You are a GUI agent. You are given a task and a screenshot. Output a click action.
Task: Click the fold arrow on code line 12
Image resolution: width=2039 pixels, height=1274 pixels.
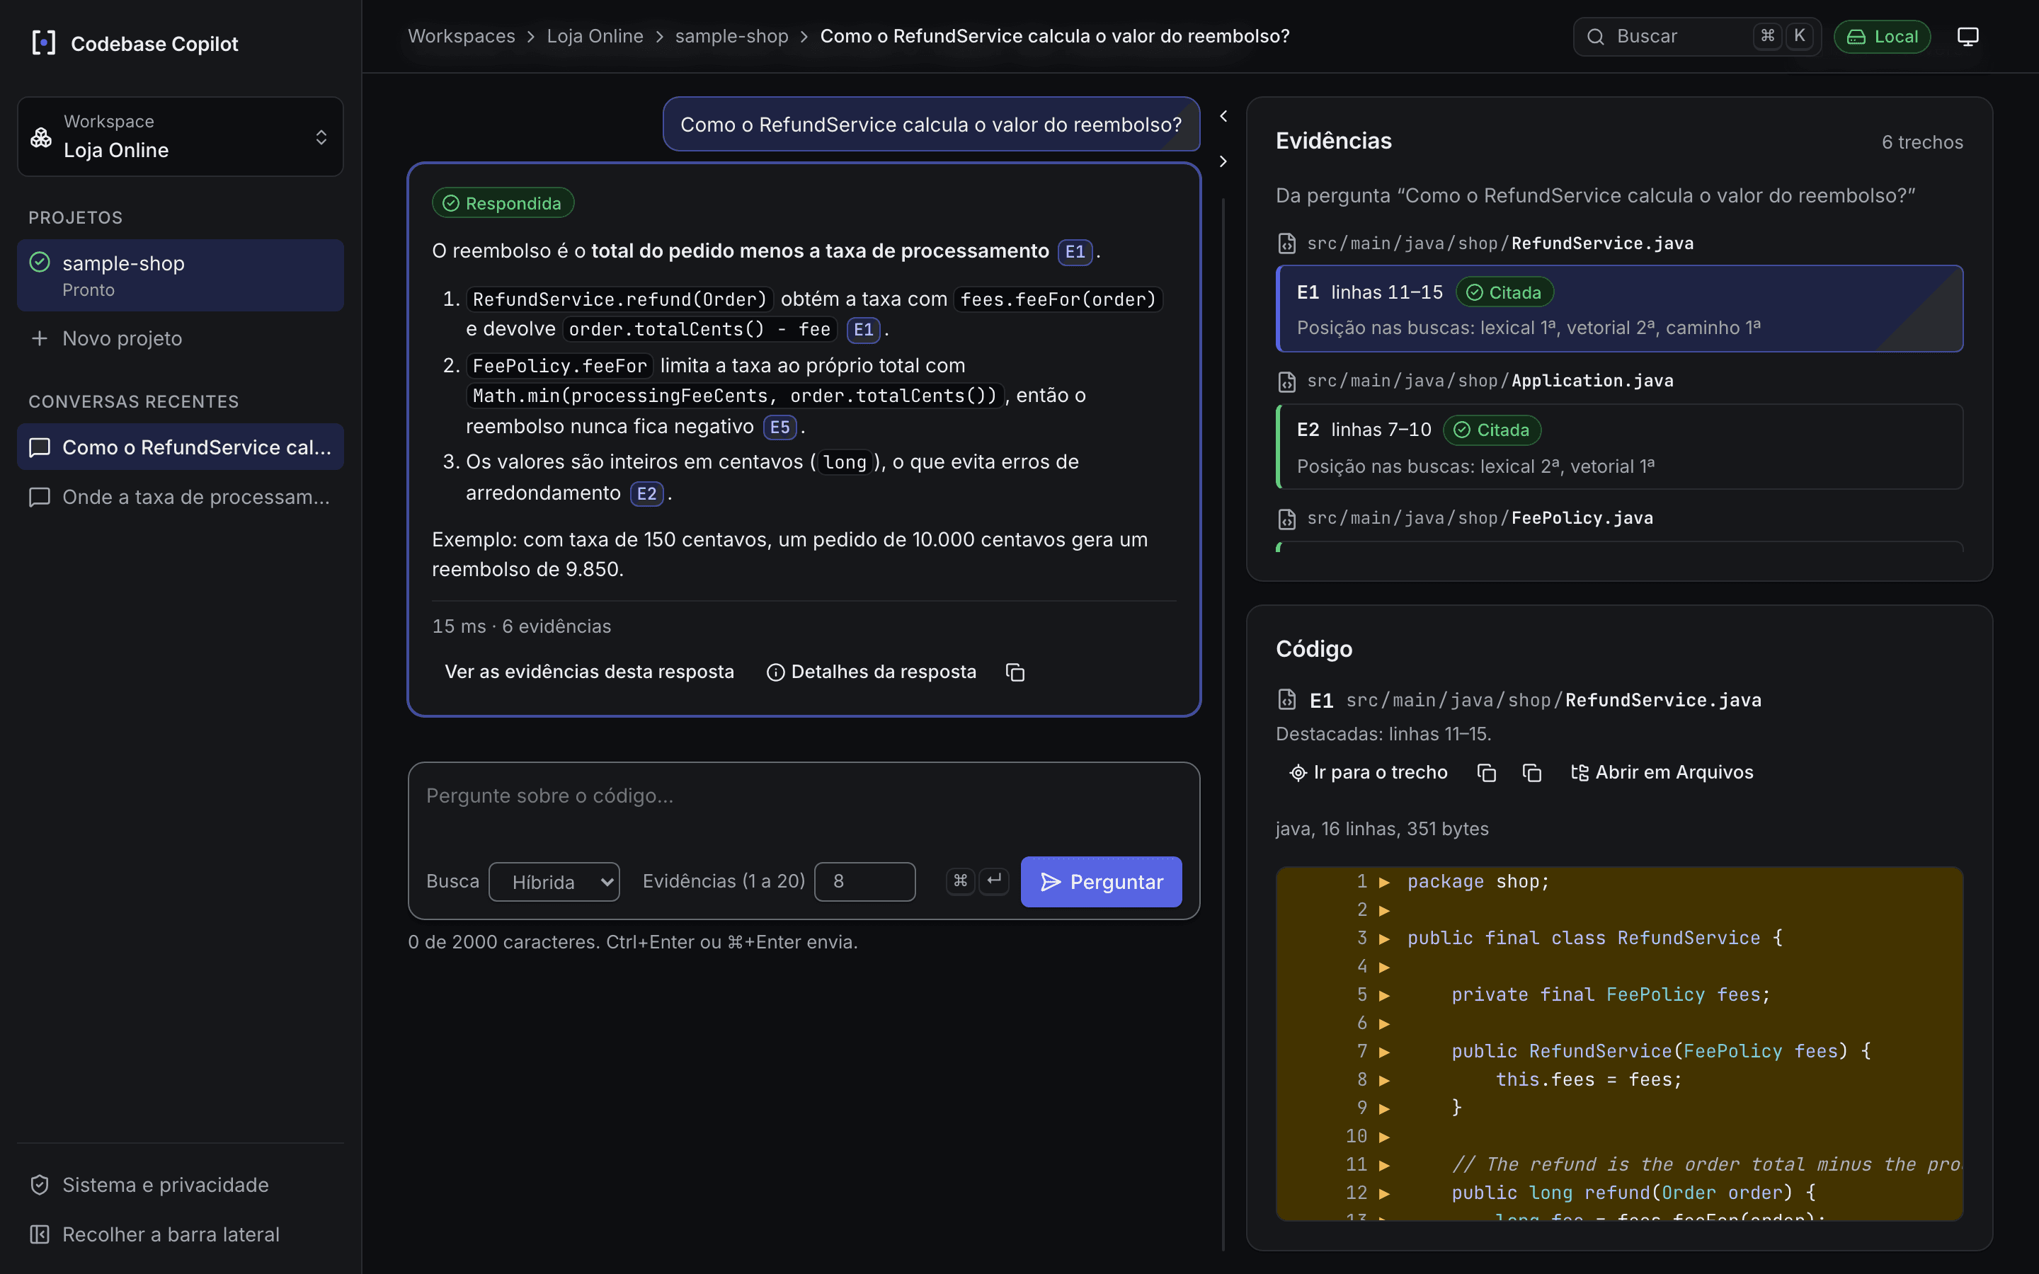(1384, 1193)
